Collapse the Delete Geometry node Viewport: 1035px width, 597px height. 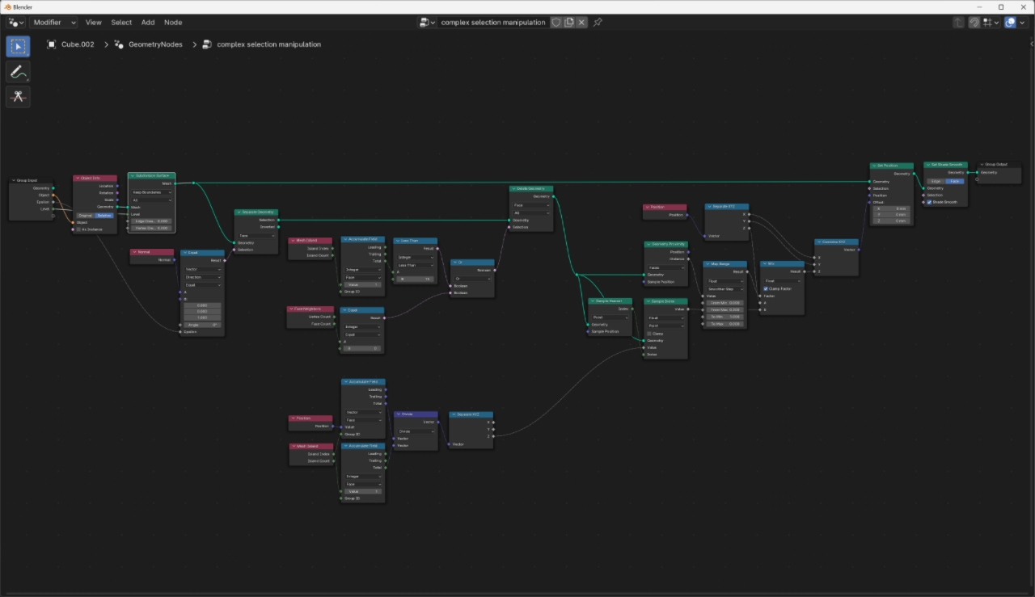(x=514, y=188)
